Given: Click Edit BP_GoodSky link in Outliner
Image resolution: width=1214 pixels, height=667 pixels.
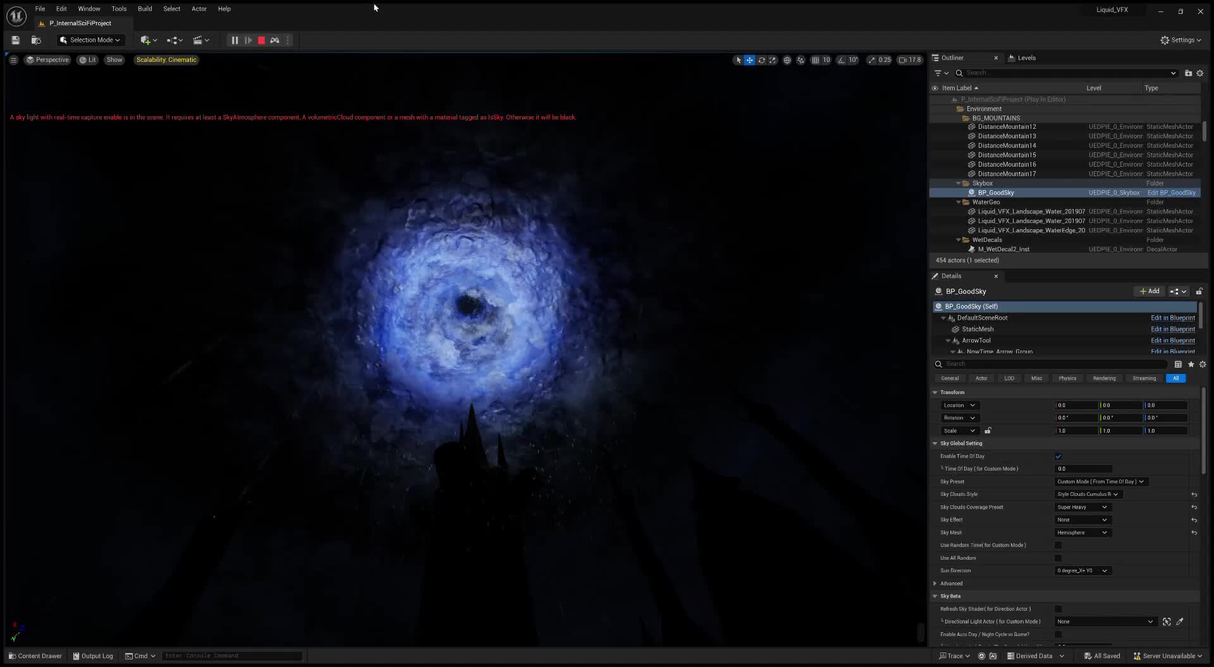Looking at the screenshot, I should pyautogui.click(x=1172, y=193).
